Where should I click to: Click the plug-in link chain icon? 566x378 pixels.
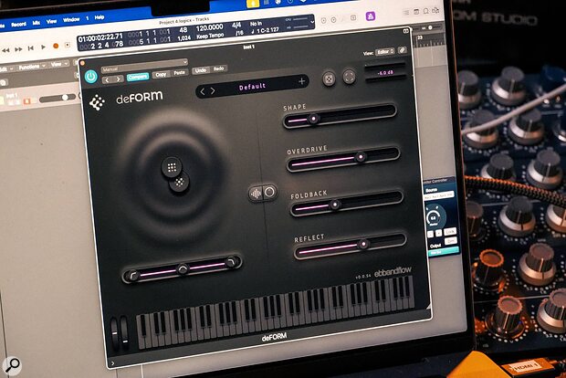pos(402,50)
